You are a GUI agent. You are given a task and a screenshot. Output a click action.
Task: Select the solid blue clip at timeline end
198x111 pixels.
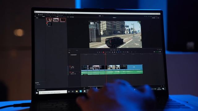click(135, 67)
